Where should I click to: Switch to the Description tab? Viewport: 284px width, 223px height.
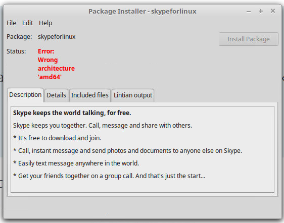click(x=25, y=95)
